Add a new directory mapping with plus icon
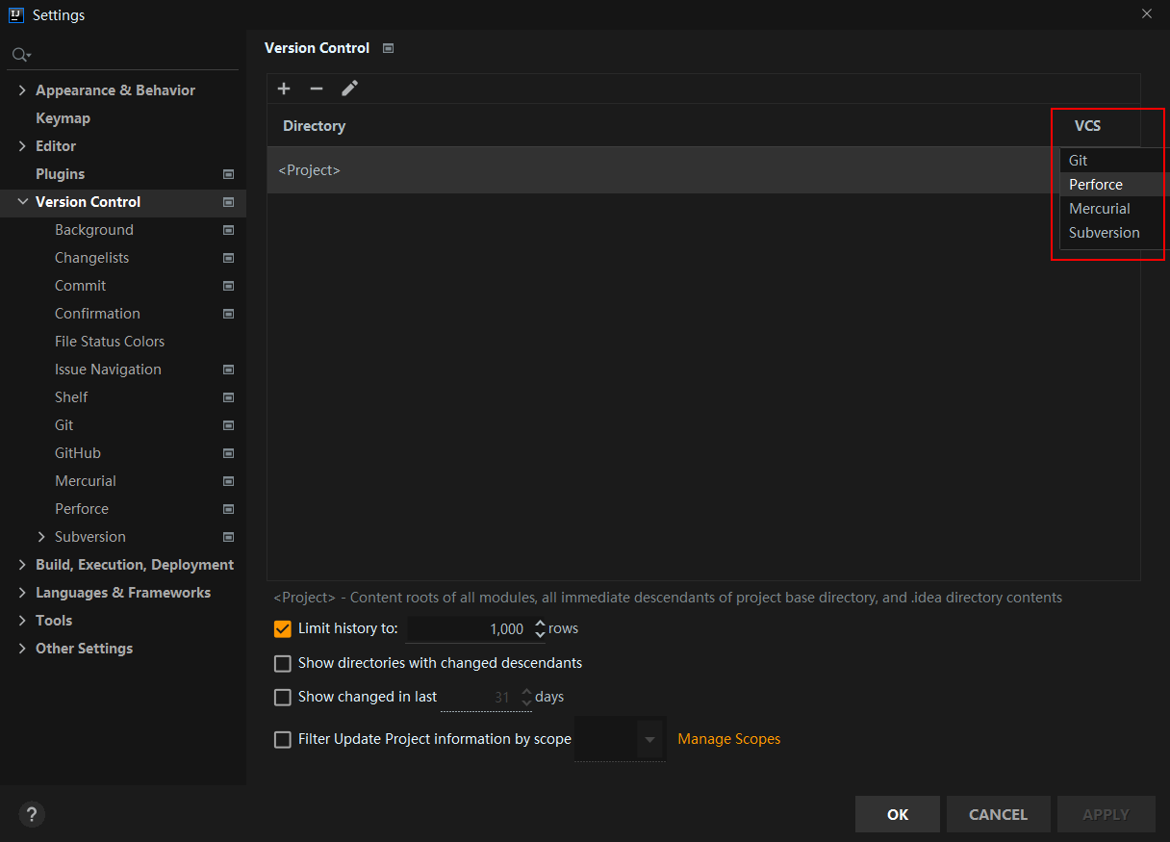The image size is (1170, 842). 284,89
